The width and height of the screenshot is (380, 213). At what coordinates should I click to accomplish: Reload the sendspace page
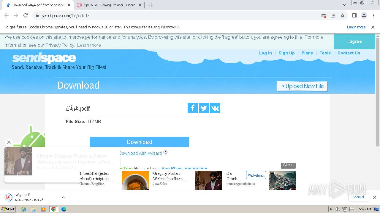point(26,15)
